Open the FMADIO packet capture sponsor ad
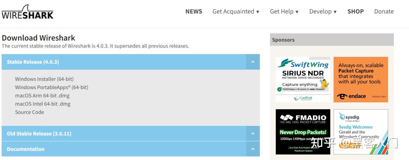 coord(303,132)
